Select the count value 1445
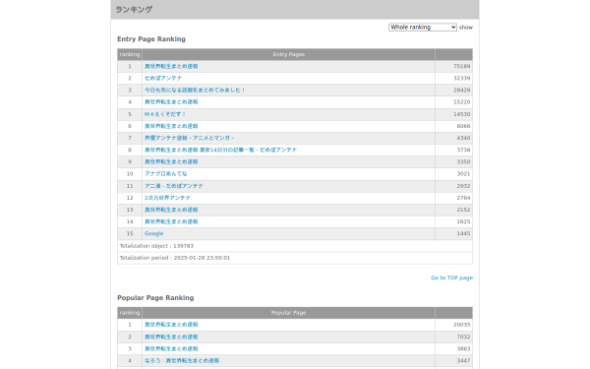Screen dimensions: 590x369 pos(463,233)
